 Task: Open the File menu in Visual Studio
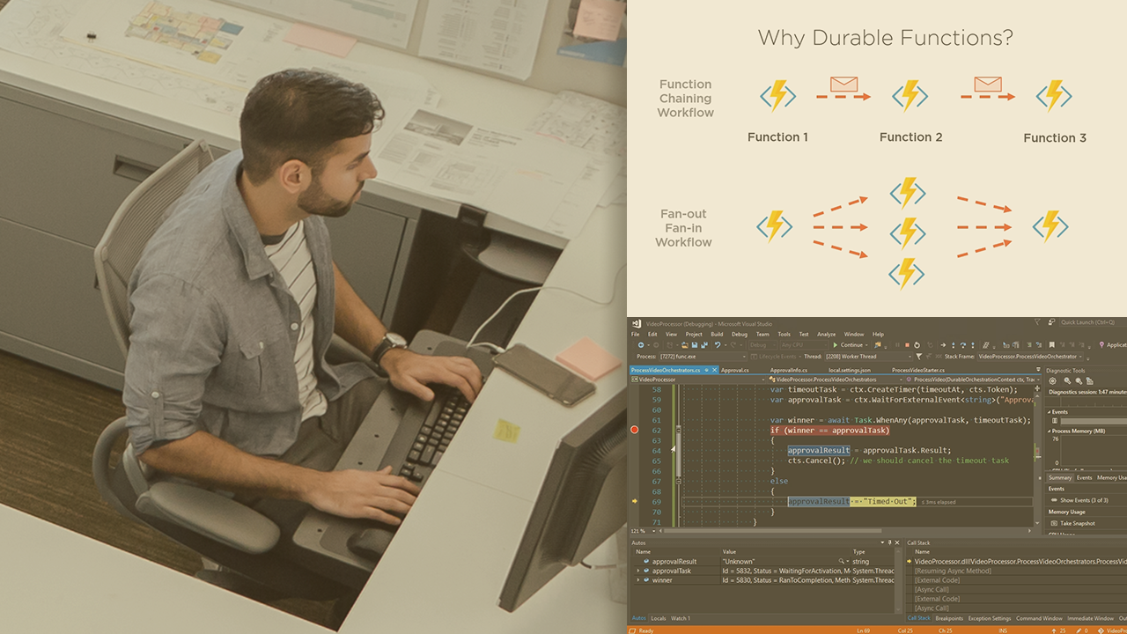tap(635, 335)
